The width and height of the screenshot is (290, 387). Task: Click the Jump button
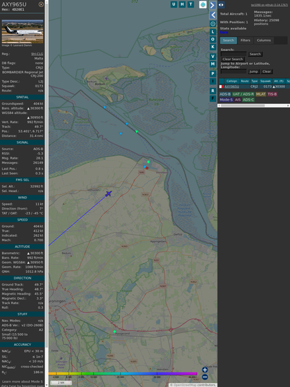coord(253,71)
